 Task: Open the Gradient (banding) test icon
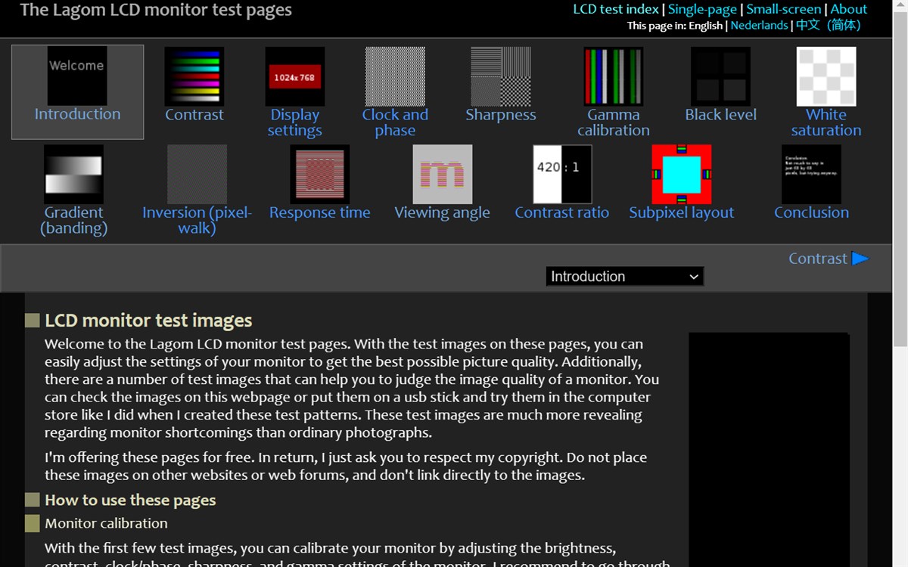73,172
